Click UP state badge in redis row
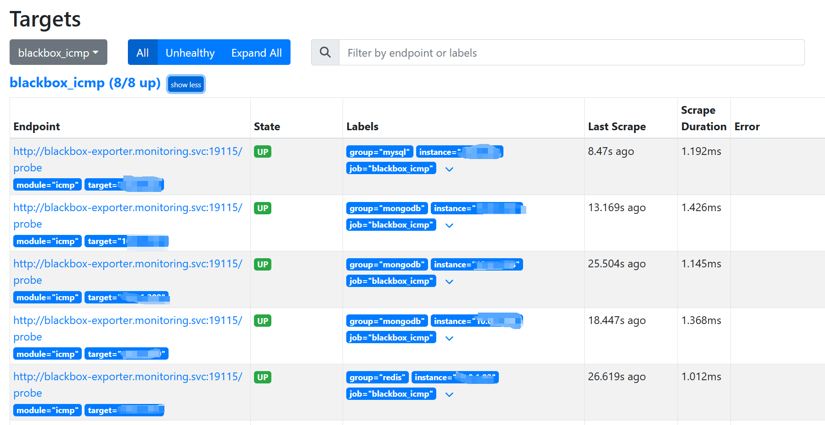The height and width of the screenshot is (425, 825). [263, 377]
